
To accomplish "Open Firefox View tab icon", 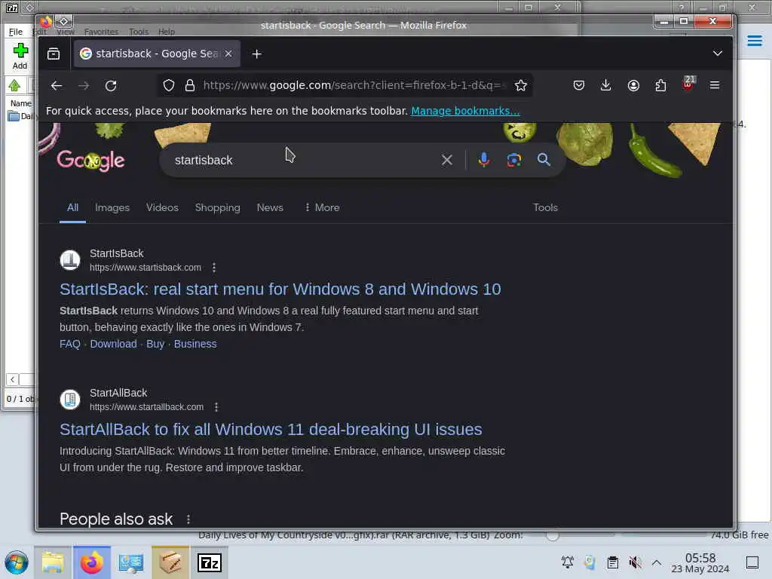I will [54, 54].
